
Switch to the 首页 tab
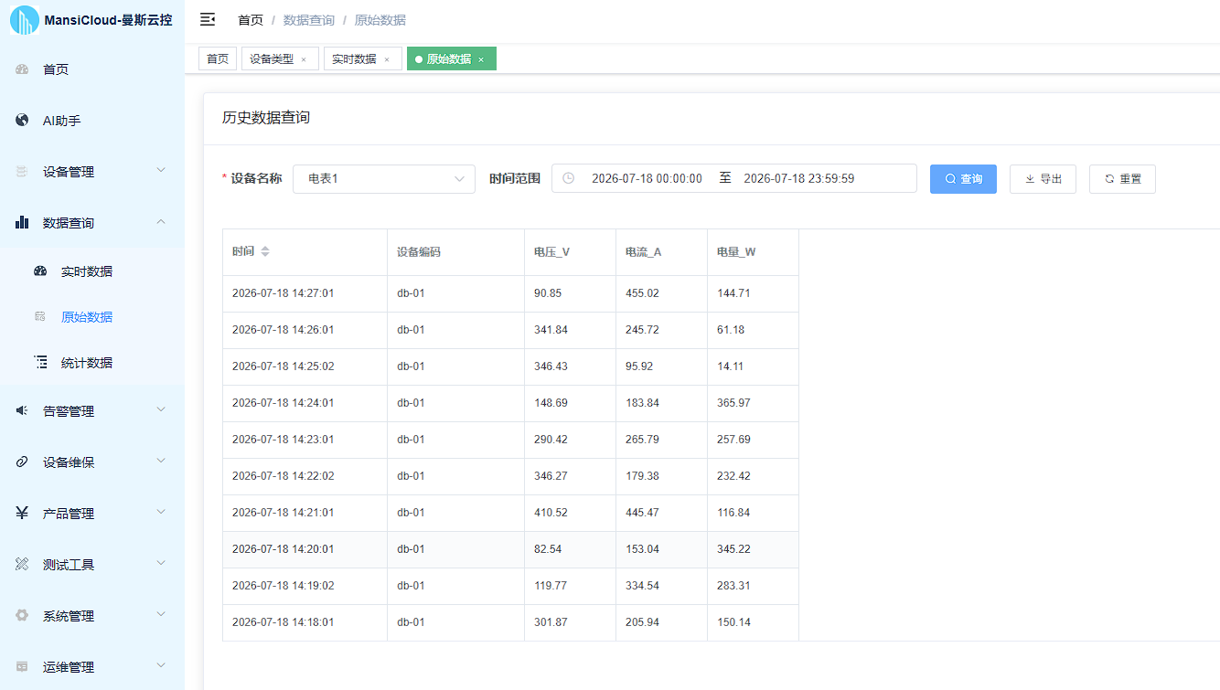218,58
